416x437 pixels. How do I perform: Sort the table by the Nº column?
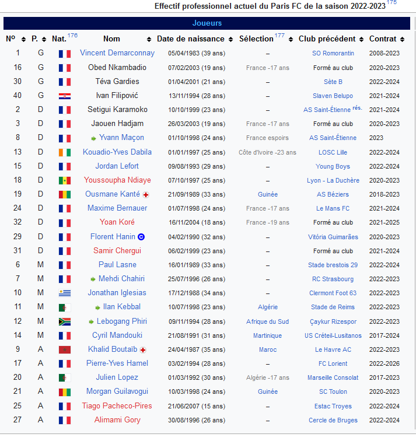(x=23, y=39)
